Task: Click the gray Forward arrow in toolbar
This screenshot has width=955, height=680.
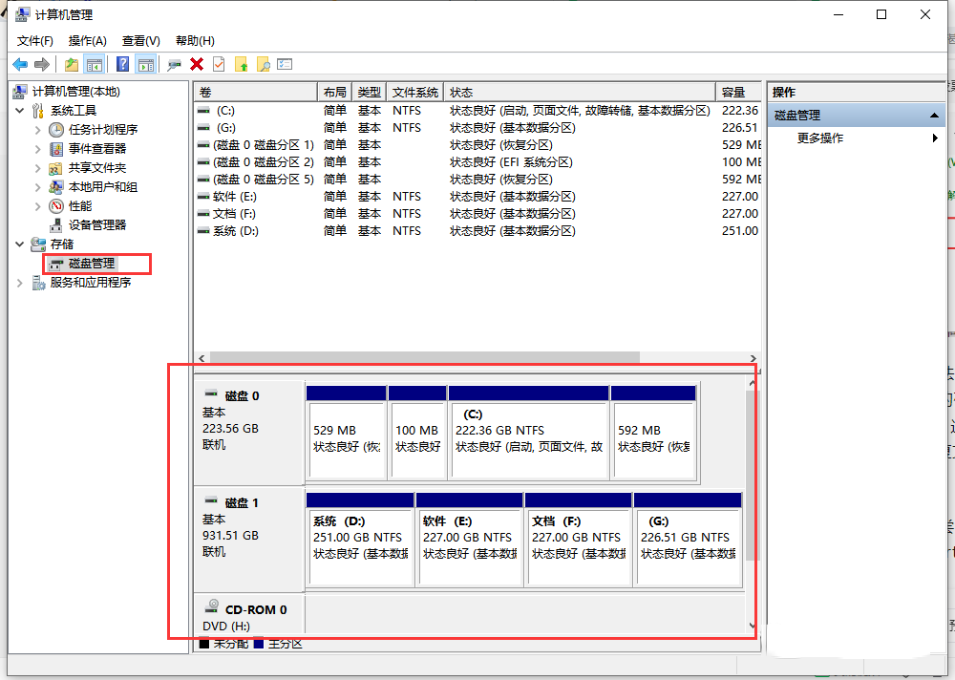Action: click(42, 64)
